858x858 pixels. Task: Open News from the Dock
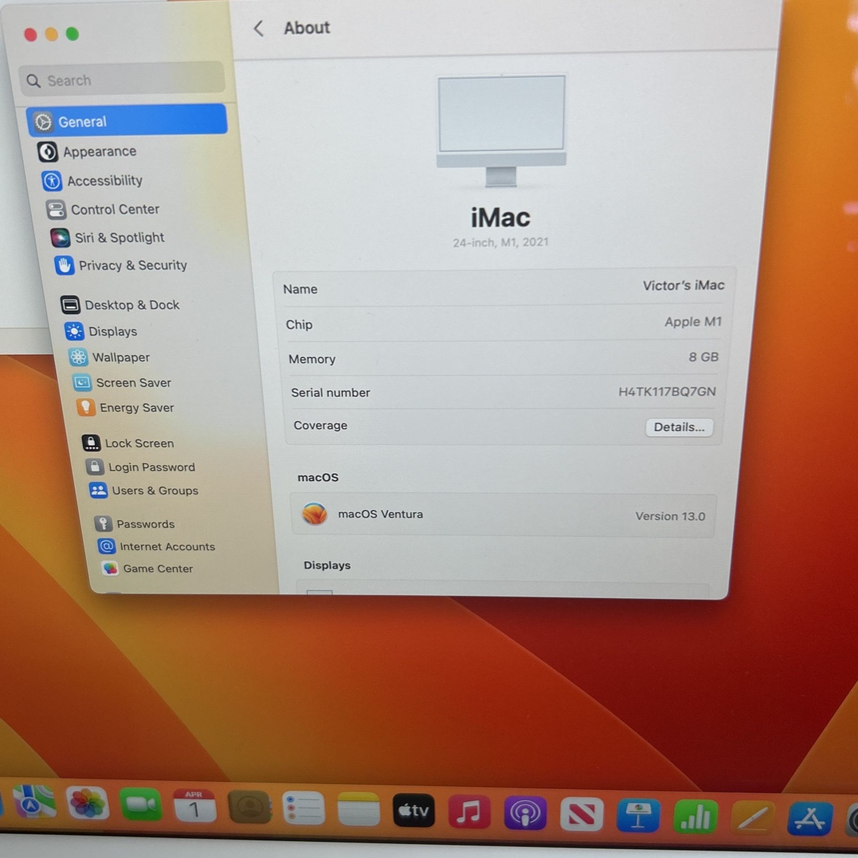click(x=581, y=814)
